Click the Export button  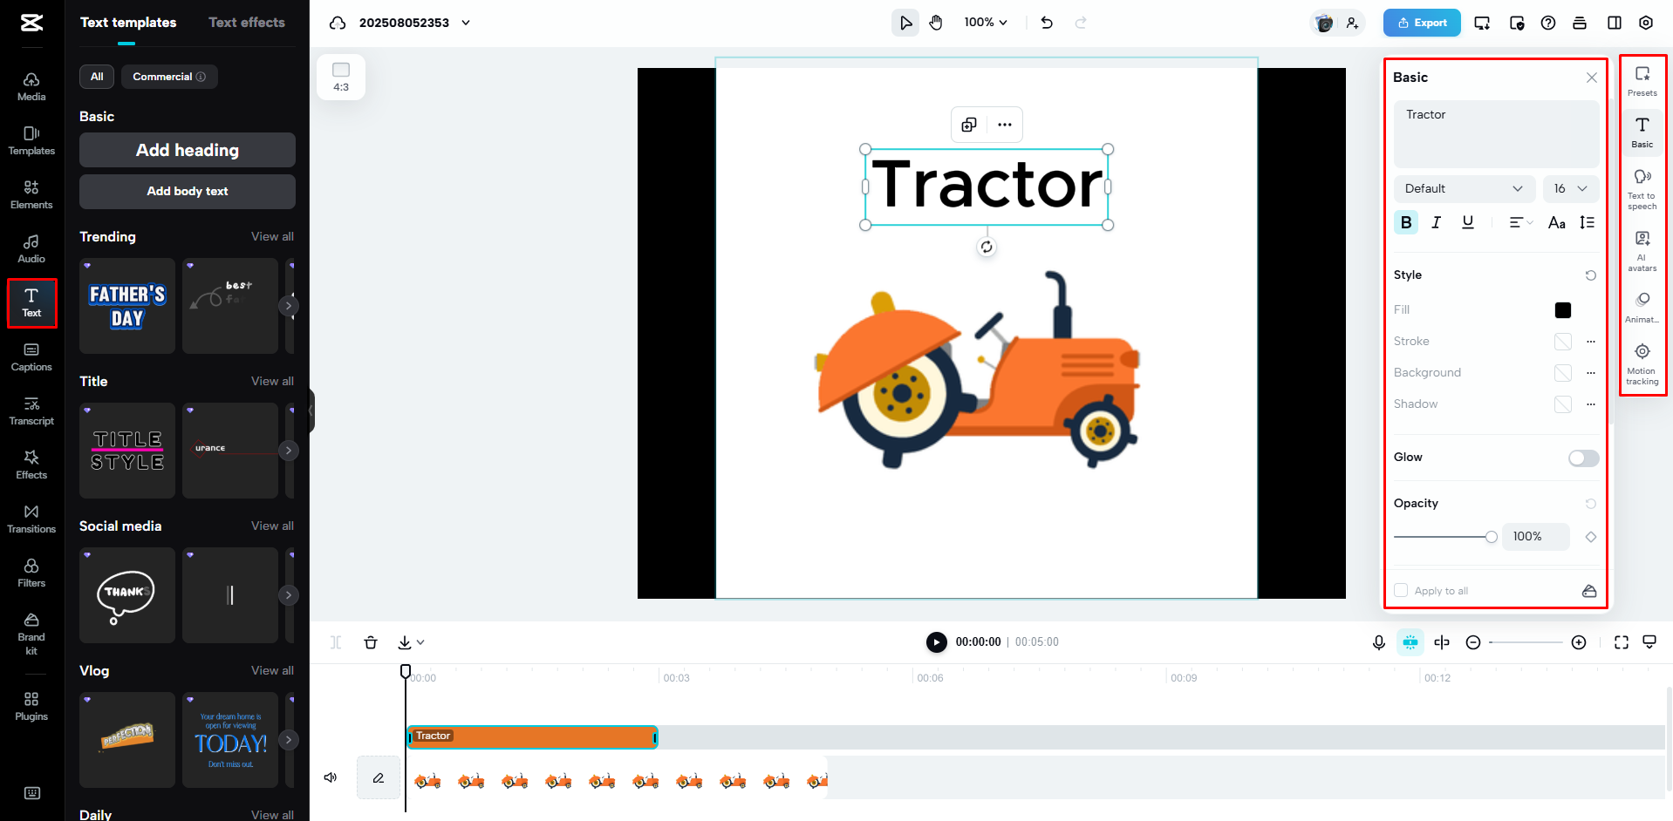click(1421, 22)
